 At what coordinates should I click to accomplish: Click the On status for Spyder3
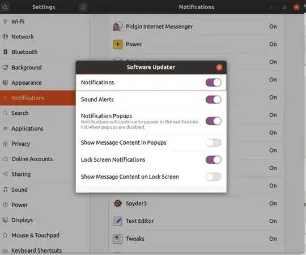(x=273, y=204)
